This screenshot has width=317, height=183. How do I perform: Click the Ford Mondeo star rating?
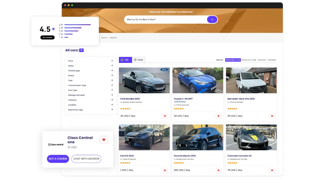125,108
